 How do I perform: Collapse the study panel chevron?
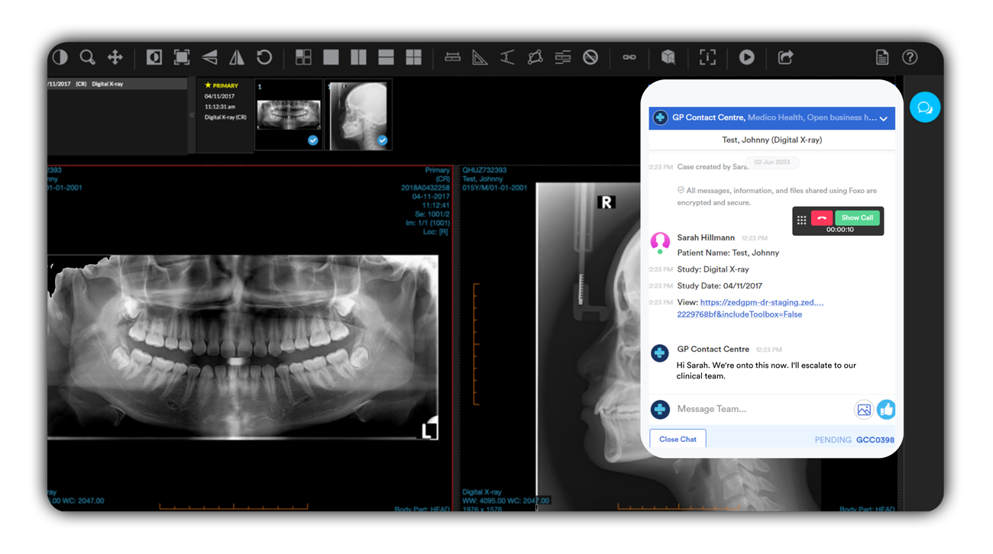[192, 115]
